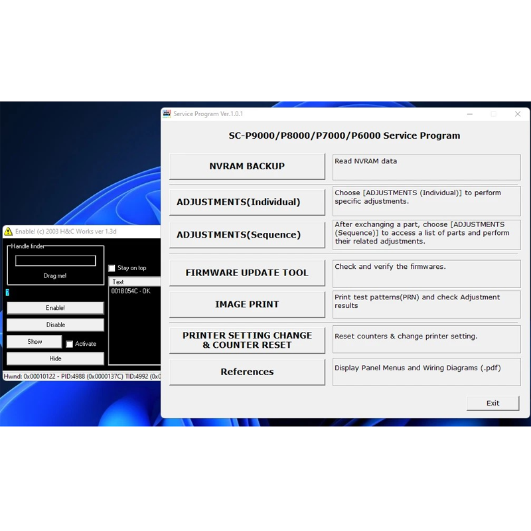Click the Text column header
Viewport: 531px width, 531px height.
pos(135,281)
